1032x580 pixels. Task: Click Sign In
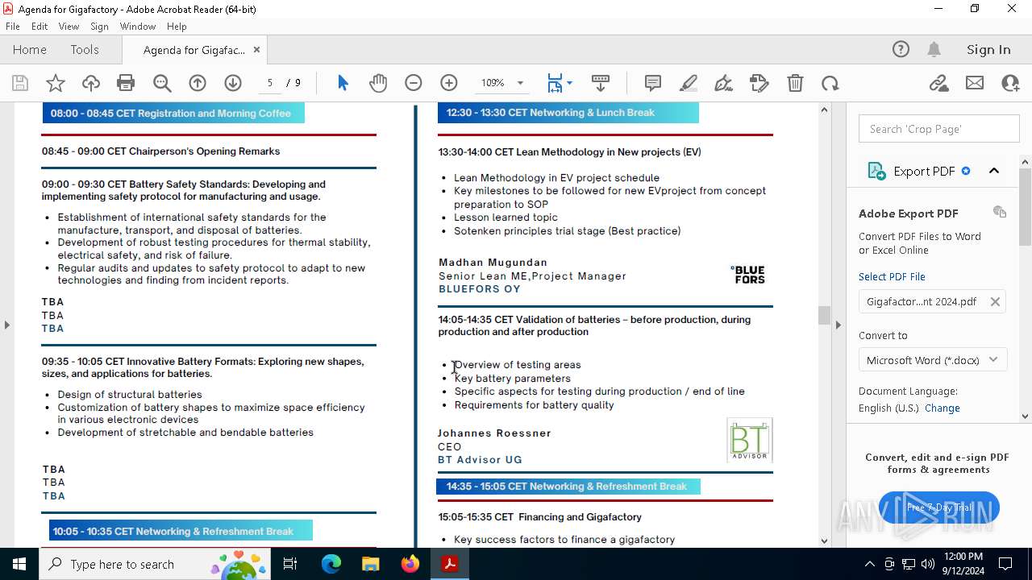coord(988,49)
